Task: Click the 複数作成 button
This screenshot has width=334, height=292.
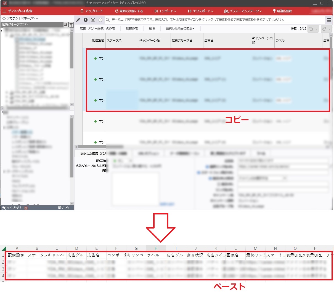Action: point(132,28)
